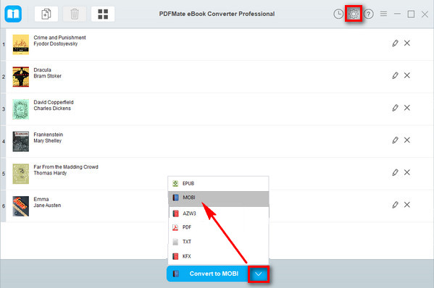Click the title 'Emma'
Screen dimensions: 434x288
(x=41, y=199)
